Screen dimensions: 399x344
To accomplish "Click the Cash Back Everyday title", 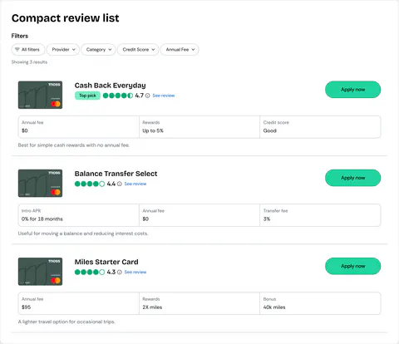I will click(110, 86).
